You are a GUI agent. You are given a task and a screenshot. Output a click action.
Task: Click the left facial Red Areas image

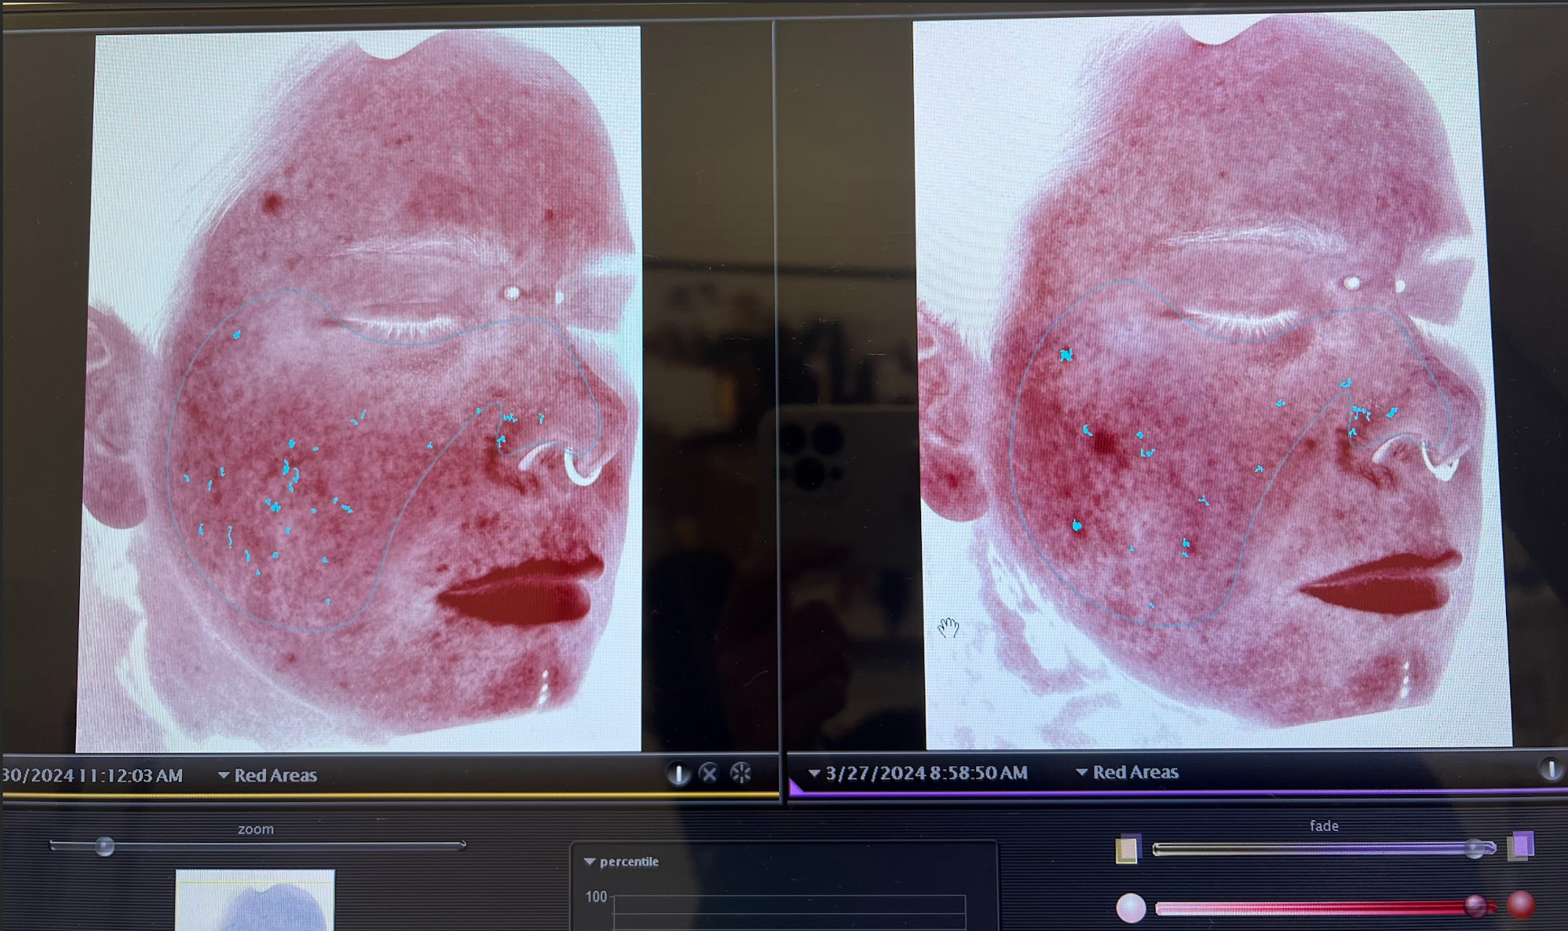(359, 389)
